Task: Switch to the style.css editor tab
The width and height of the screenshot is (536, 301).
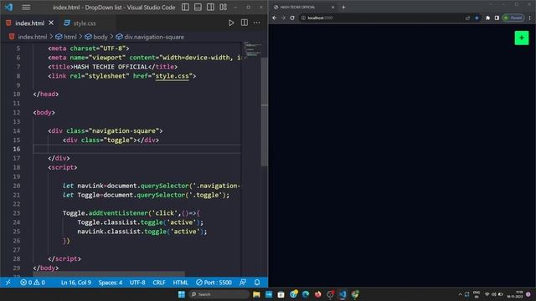Action: tap(84, 23)
